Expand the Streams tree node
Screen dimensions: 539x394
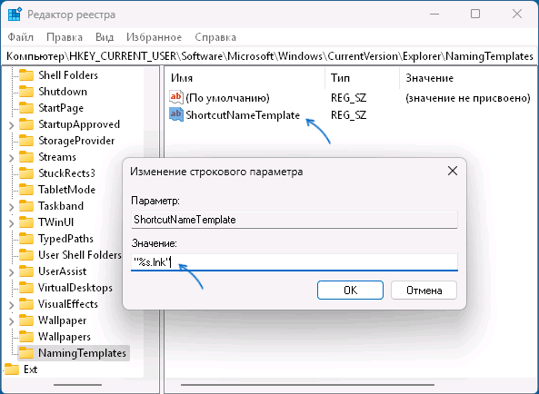click(x=11, y=158)
